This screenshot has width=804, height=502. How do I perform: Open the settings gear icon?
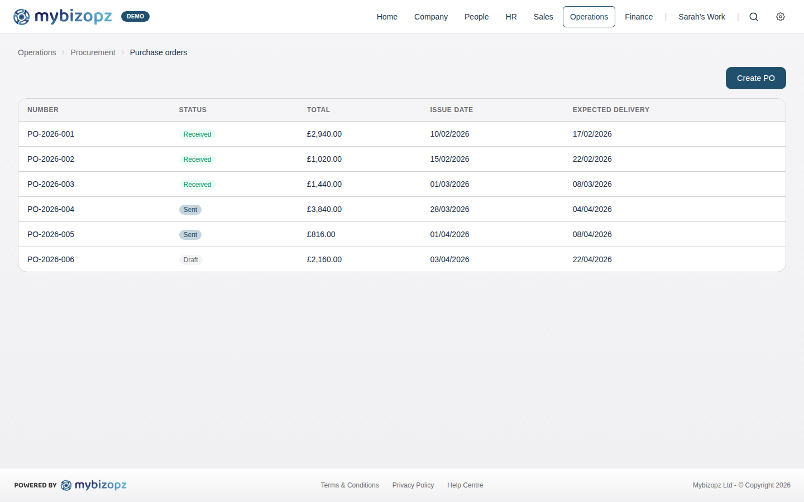(x=781, y=17)
